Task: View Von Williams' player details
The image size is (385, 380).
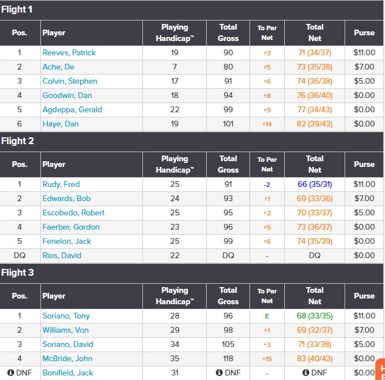Action: point(66,330)
